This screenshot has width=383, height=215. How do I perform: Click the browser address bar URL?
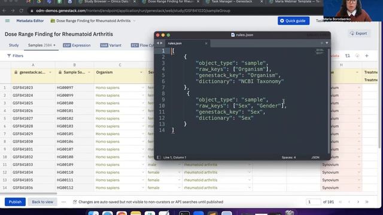(x=133, y=11)
